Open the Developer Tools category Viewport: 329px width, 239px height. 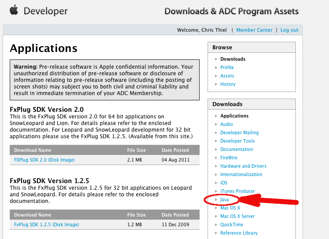coord(238,141)
